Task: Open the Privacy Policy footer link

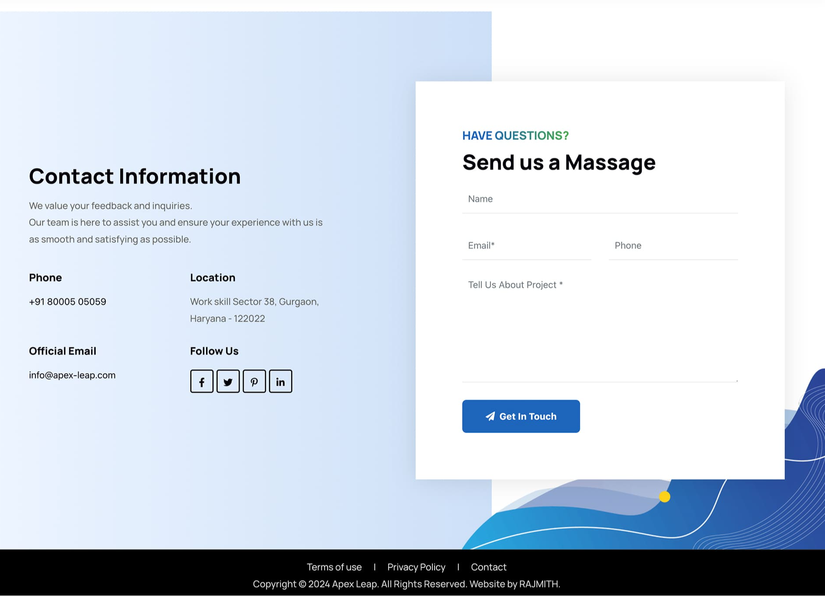Action: click(416, 567)
